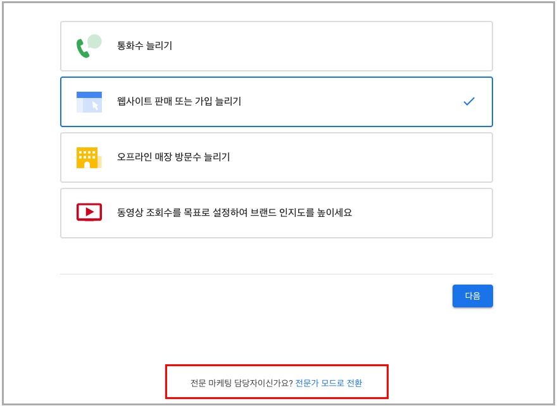Choose 오프라인 매장 방문수 늘리기 goal
The height and width of the screenshot is (406, 557).
pyautogui.click(x=277, y=157)
